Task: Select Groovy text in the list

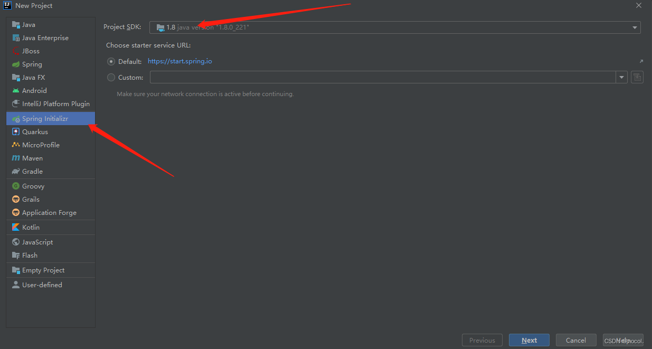Action: (33, 186)
